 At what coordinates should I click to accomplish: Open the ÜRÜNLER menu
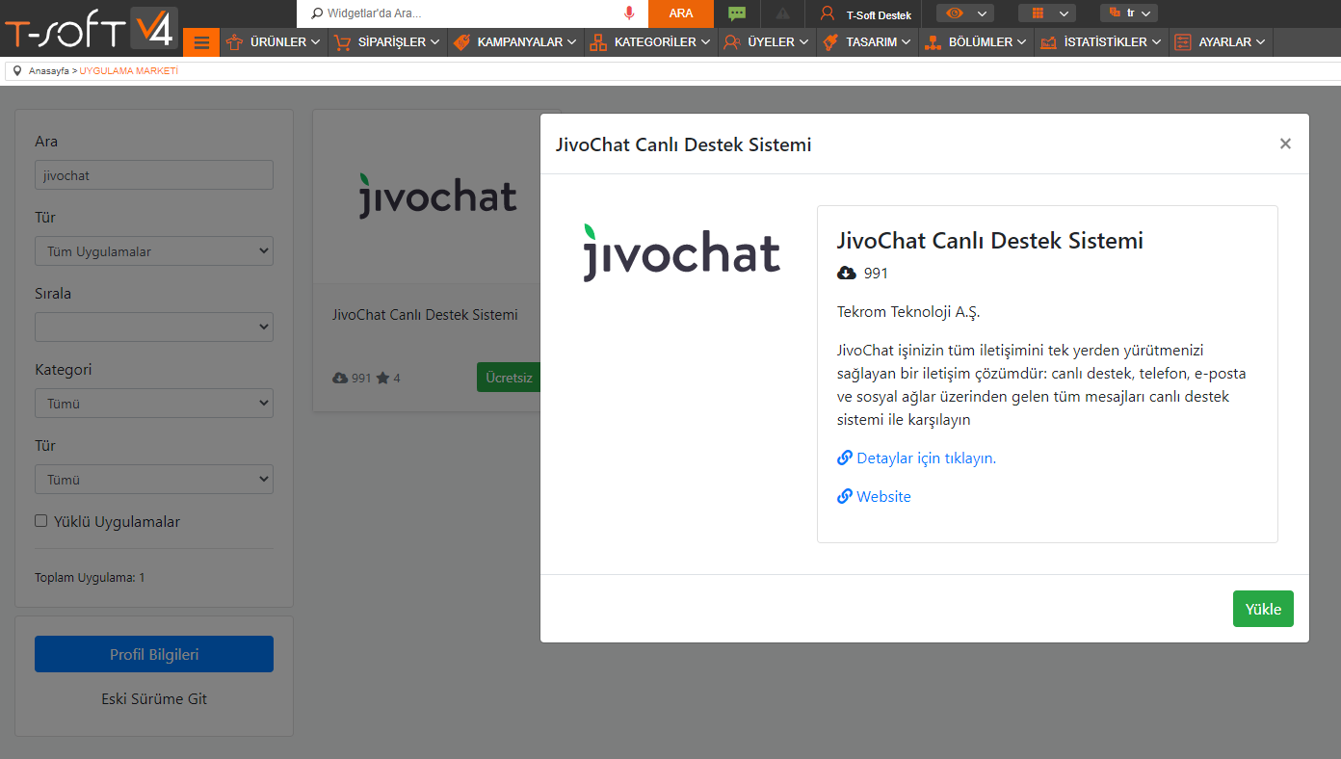(x=274, y=42)
